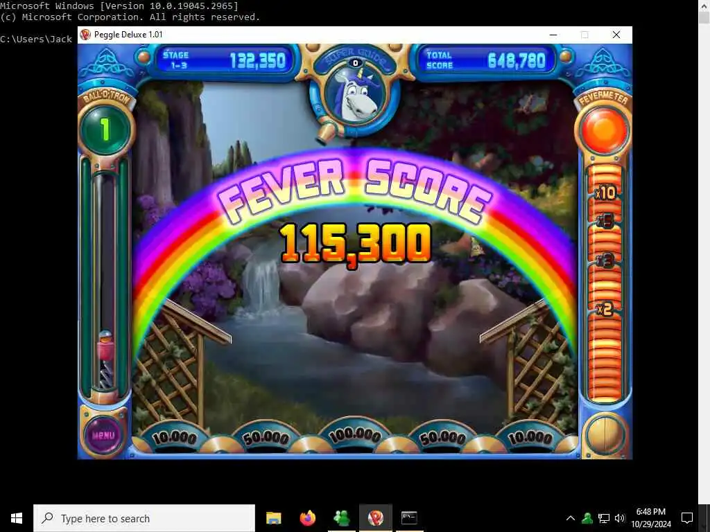Click the left 50,000 bonus bucket
The height and width of the screenshot is (532, 710).
tap(266, 438)
